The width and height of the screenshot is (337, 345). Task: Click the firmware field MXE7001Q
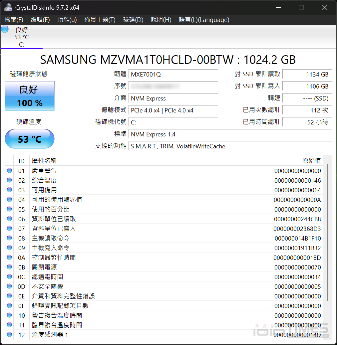[x=173, y=75]
